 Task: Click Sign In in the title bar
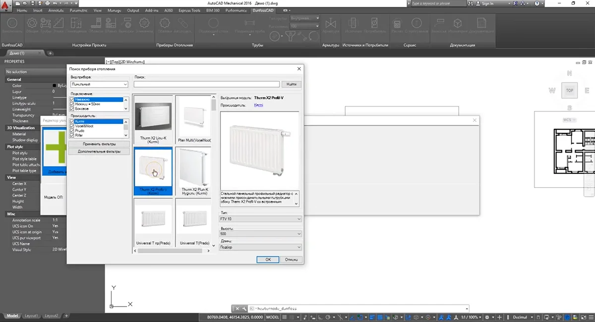pyautogui.click(x=487, y=3)
